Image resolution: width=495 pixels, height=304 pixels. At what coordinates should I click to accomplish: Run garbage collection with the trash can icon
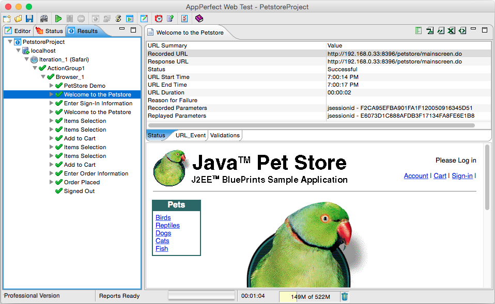345,296
